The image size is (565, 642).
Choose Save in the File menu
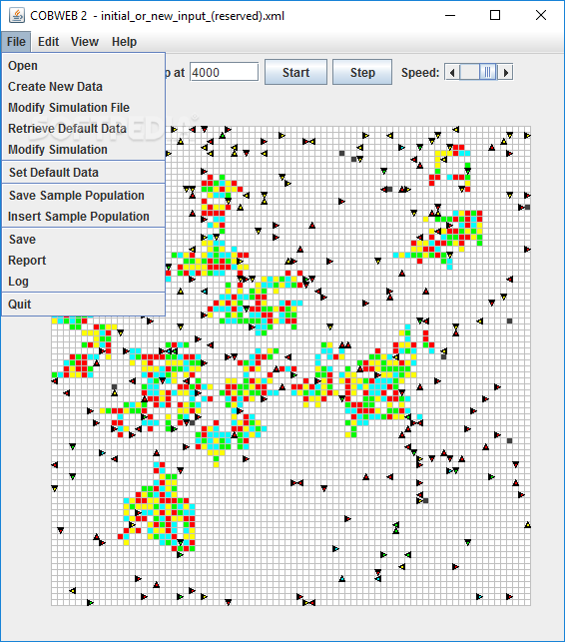84,239
